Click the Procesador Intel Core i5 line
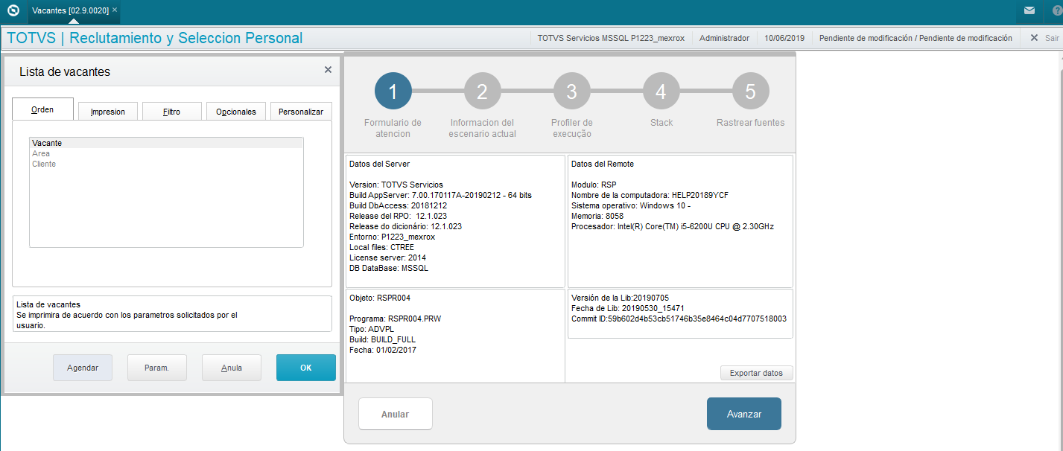The width and height of the screenshot is (1063, 451). pyautogui.click(x=673, y=226)
